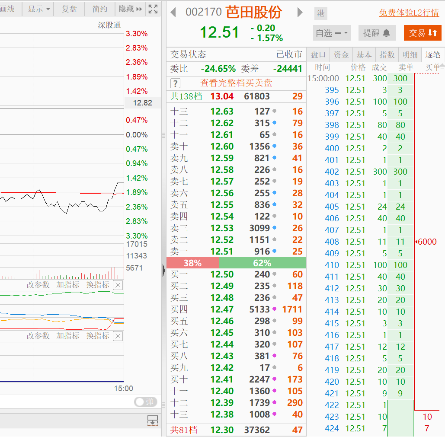Switch to the 盘口 tab
This screenshot has width=445, height=440.
[x=318, y=55]
